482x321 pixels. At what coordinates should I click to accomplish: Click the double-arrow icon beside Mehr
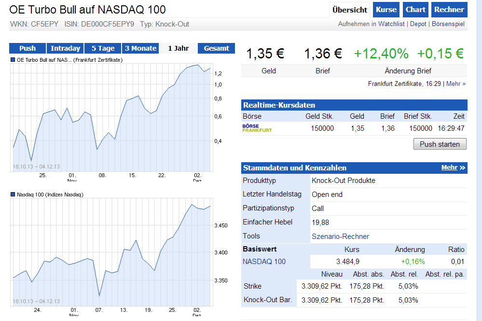tap(462, 168)
